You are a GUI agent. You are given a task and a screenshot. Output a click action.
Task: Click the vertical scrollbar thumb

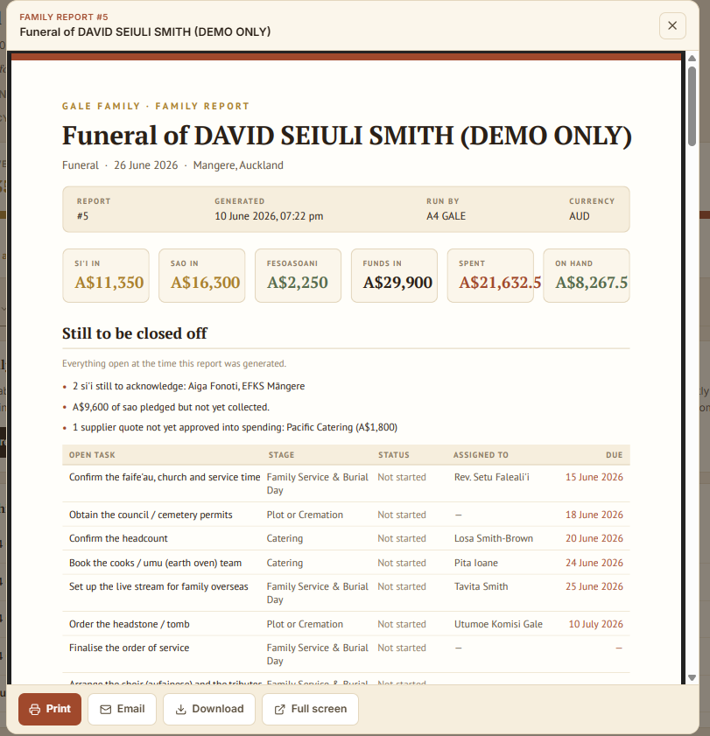pos(692,106)
